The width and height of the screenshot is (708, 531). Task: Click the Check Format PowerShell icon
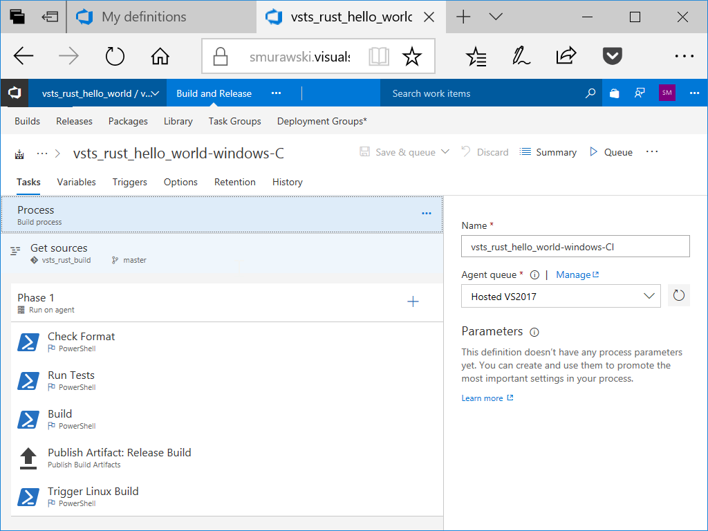click(28, 342)
